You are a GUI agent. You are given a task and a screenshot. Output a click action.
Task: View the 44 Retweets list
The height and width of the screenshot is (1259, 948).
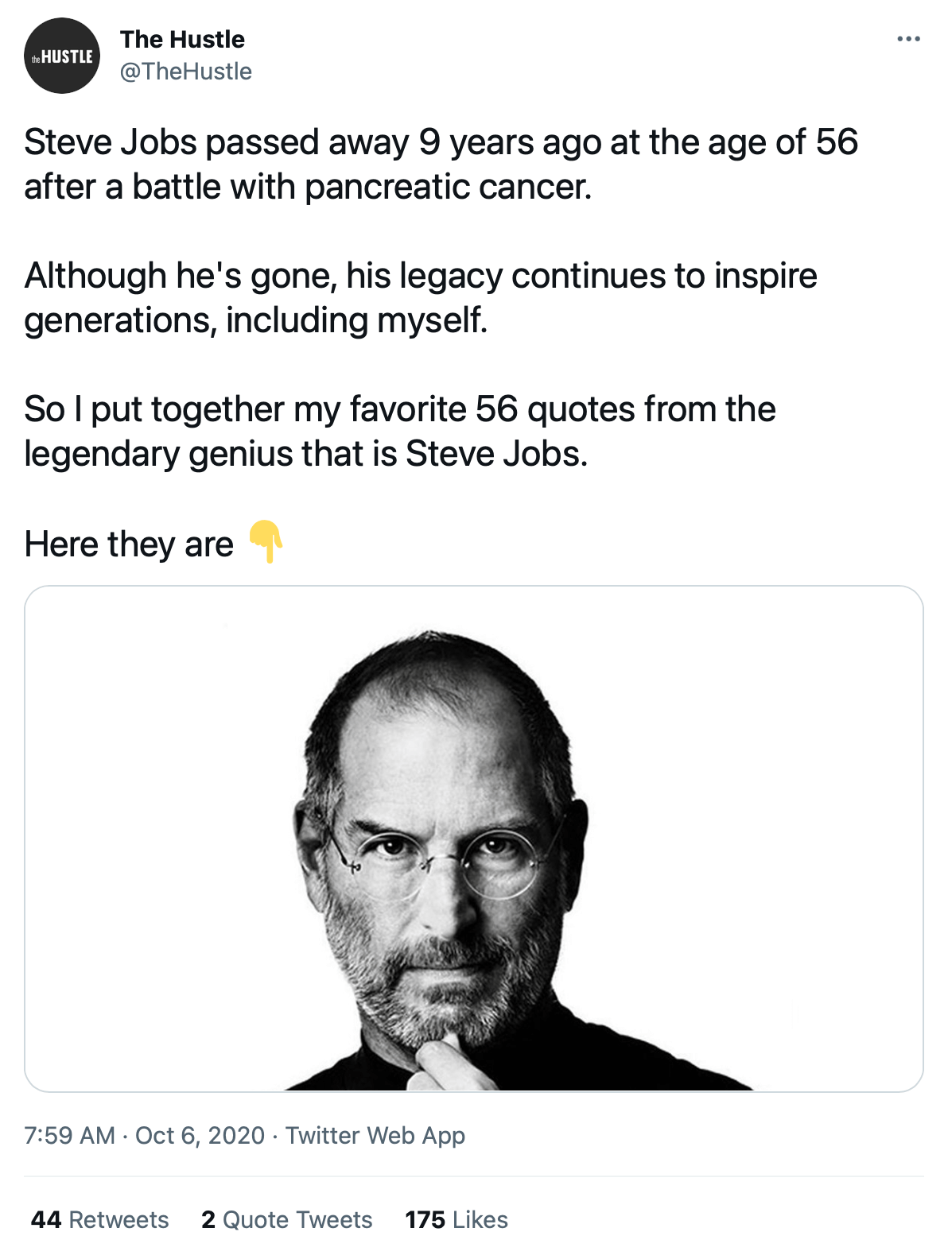[x=99, y=1219]
